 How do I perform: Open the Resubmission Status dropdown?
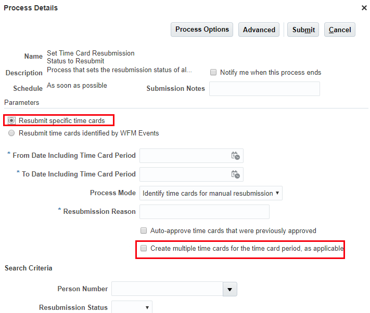[132, 307]
